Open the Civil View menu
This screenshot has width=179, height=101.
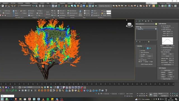coord(13,3)
